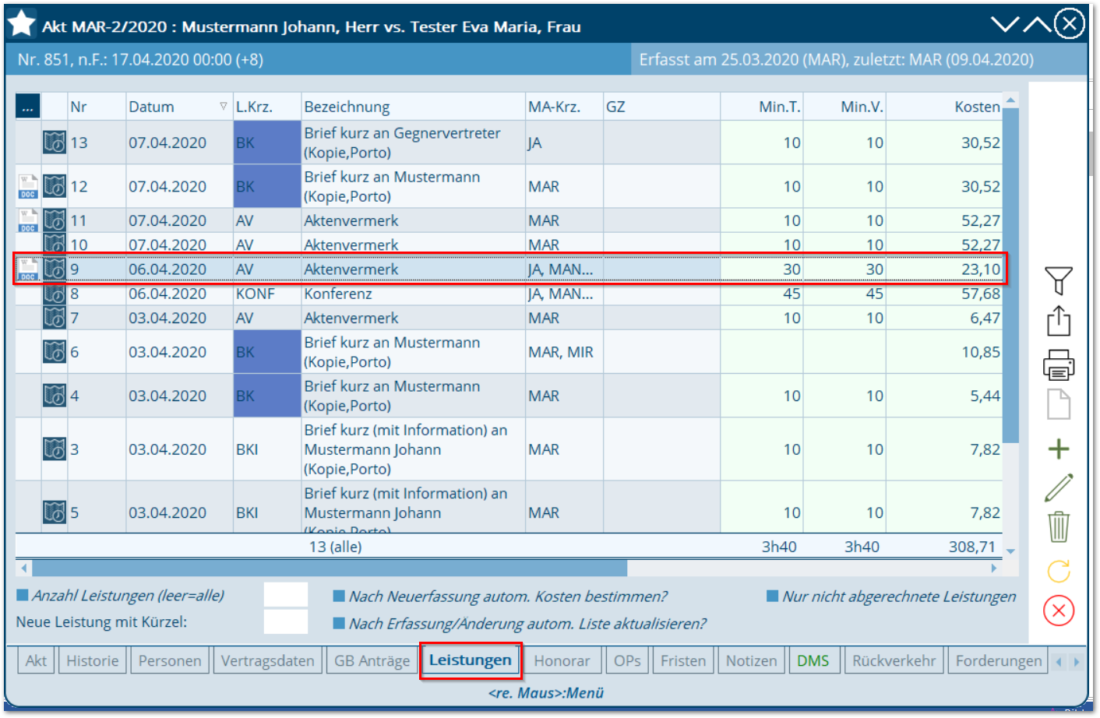Viewport: 1100px width, 718px height.
Task: Open the Rückverkehr tab
Action: pos(894,661)
